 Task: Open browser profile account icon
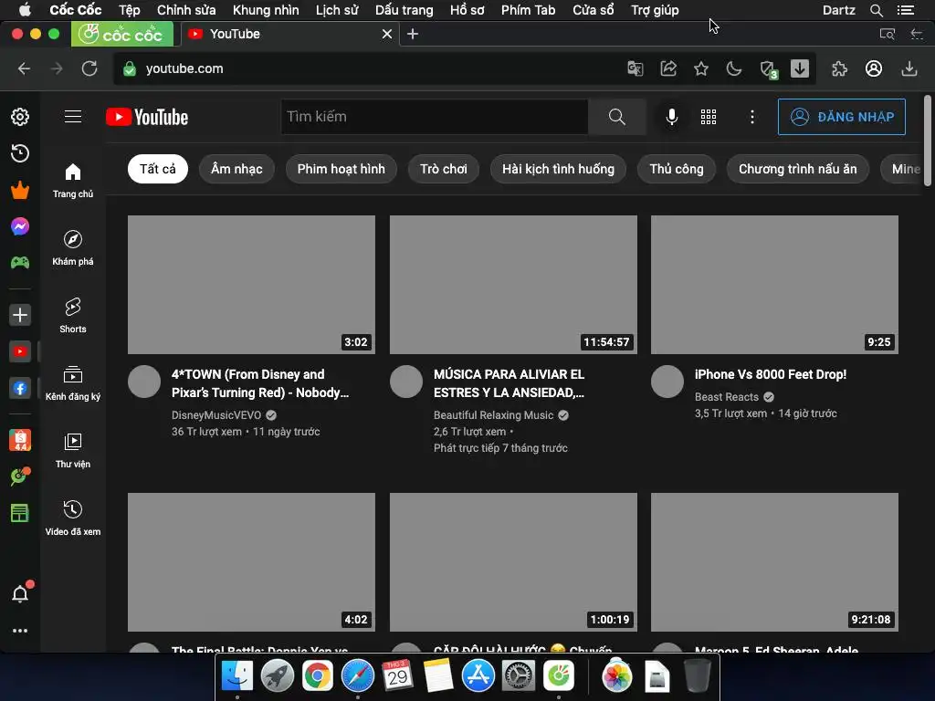(x=874, y=68)
